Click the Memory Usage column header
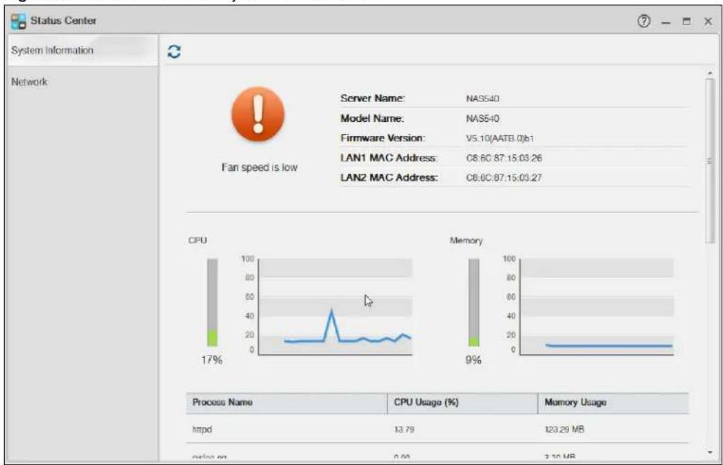The height and width of the screenshot is (465, 723). [x=613, y=403]
